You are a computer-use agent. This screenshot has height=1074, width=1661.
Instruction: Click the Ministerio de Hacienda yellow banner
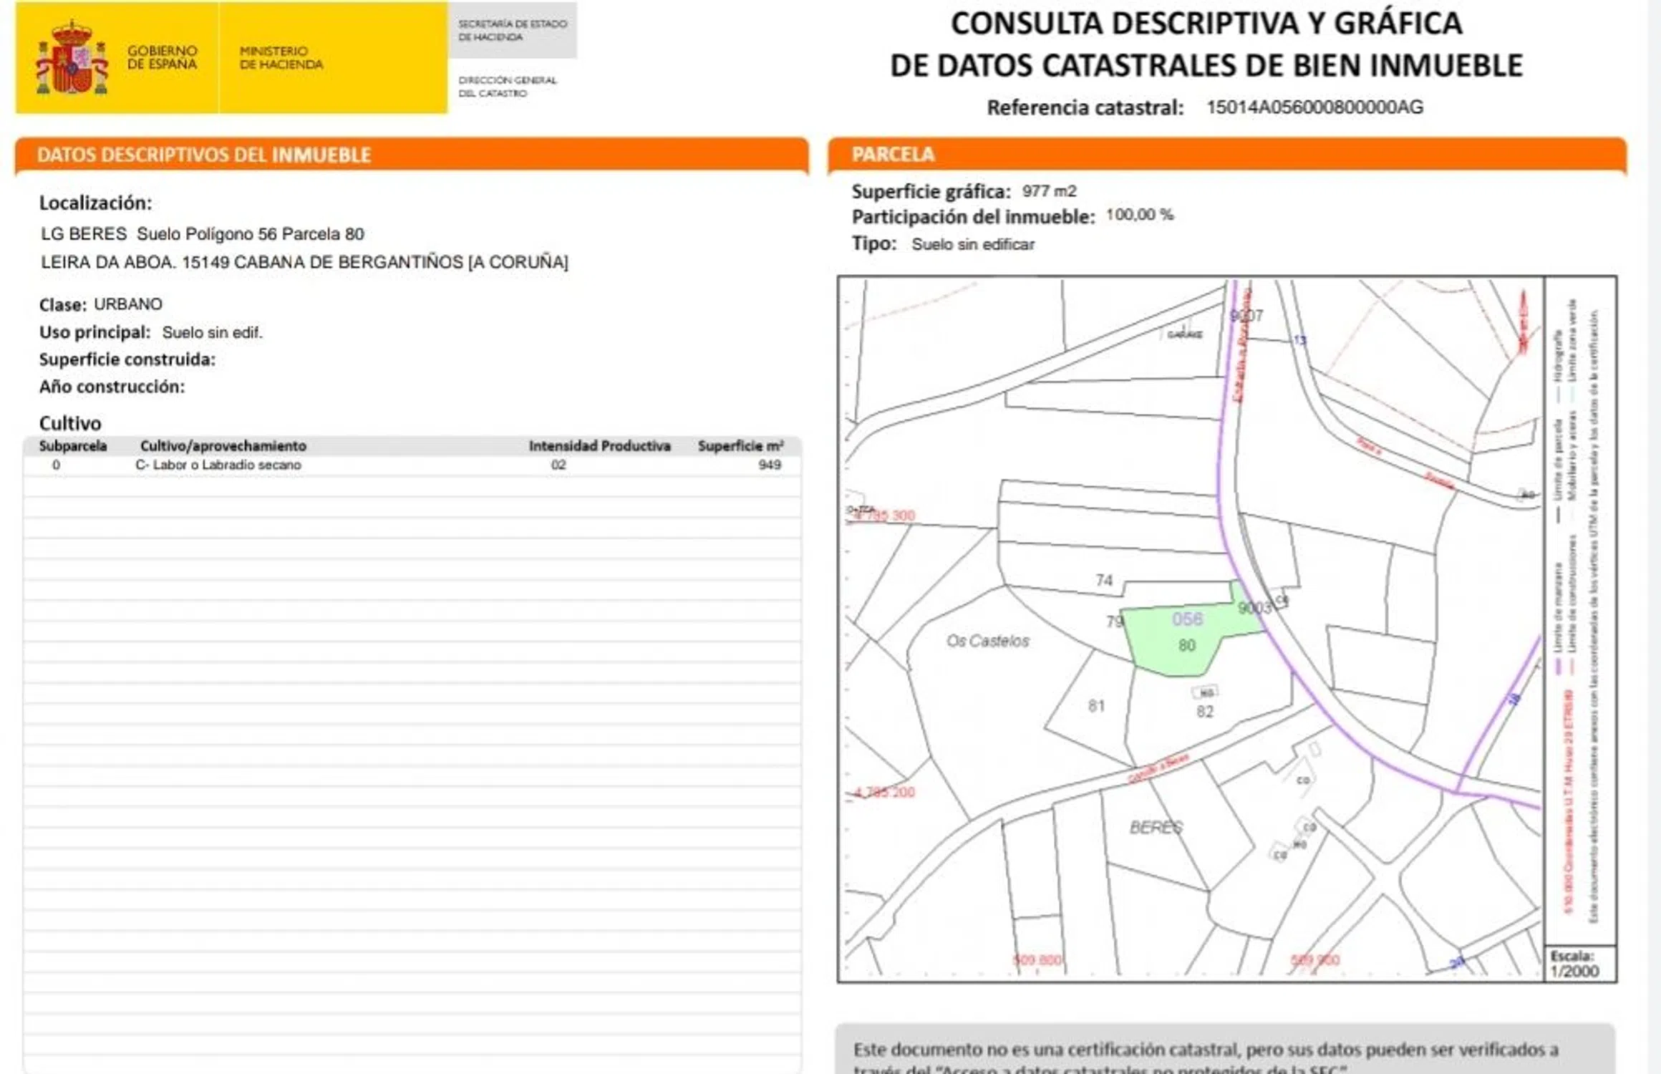click(x=281, y=58)
